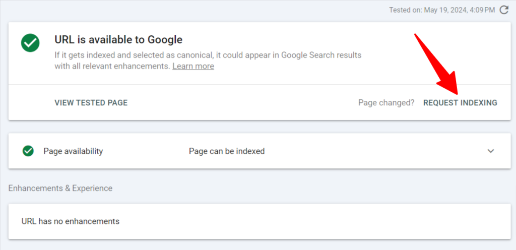Click the 'URL is available to Google' heading

[x=118, y=39]
